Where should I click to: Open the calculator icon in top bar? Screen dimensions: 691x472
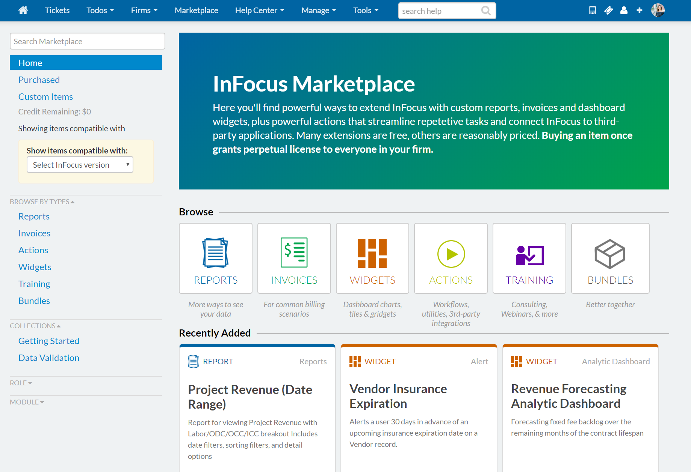[593, 11]
